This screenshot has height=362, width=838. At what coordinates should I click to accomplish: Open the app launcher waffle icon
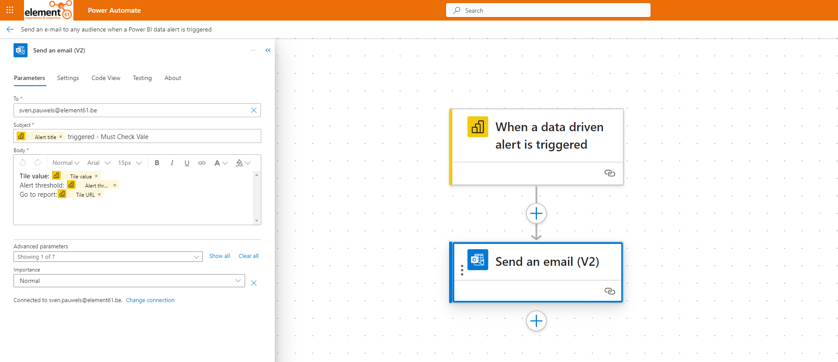(10, 10)
